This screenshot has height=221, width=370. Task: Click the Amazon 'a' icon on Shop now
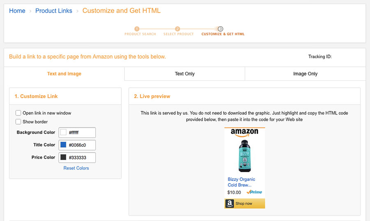[x=229, y=203]
